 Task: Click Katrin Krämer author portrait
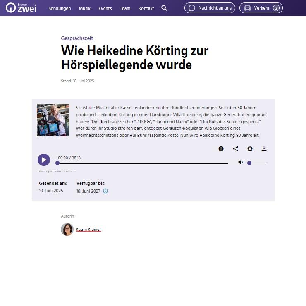coord(67,229)
